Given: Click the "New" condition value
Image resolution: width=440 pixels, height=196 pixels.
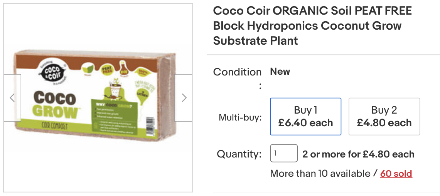Looking at the screenshot, I should pos(280,72).
